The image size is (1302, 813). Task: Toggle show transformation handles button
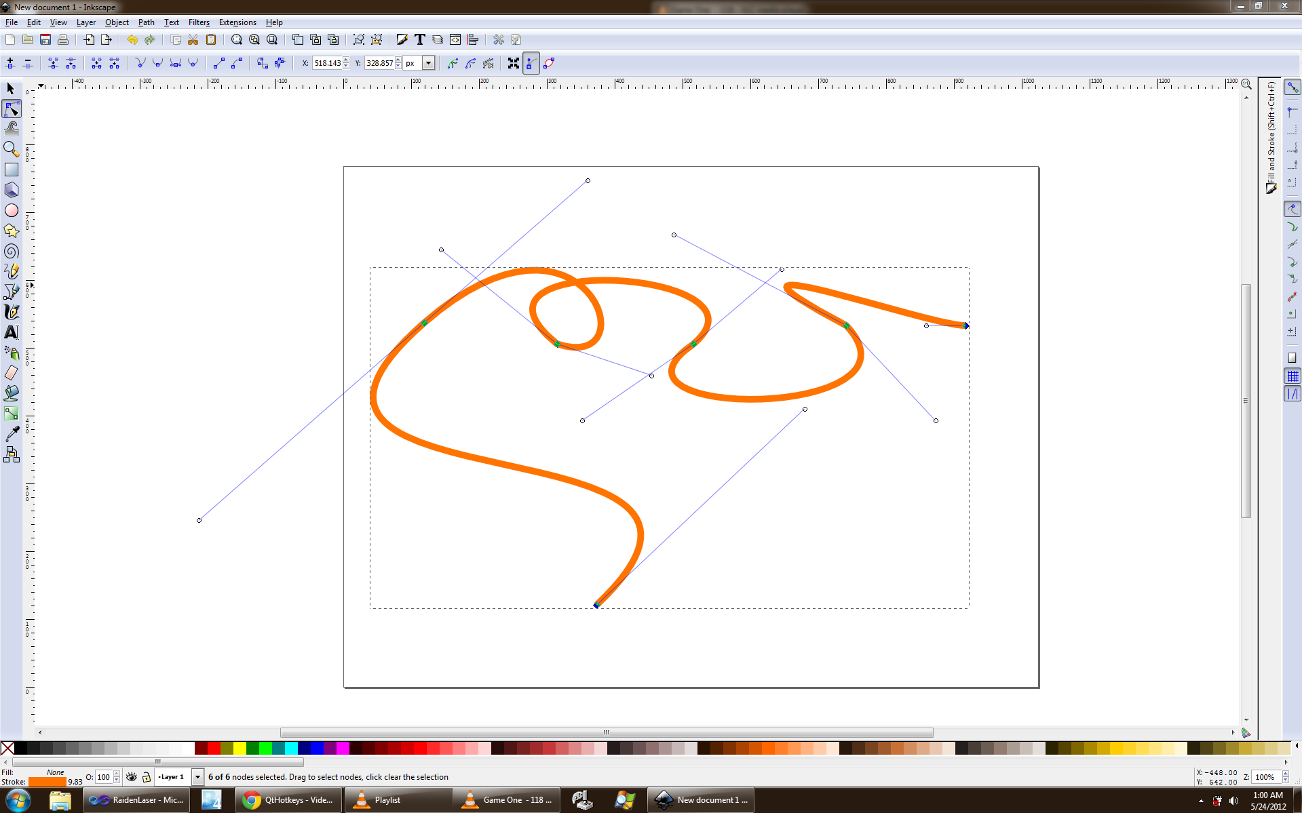pyautogui.click(x=514, y=63)
